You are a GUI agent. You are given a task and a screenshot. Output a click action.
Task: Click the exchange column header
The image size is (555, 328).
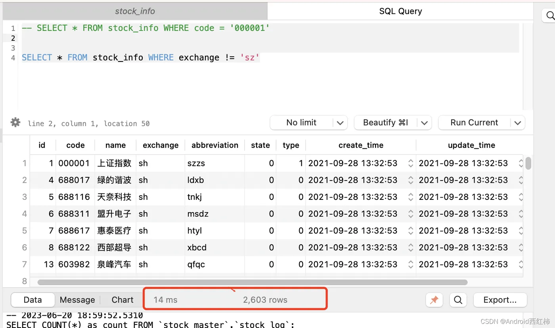click(161, 145)
